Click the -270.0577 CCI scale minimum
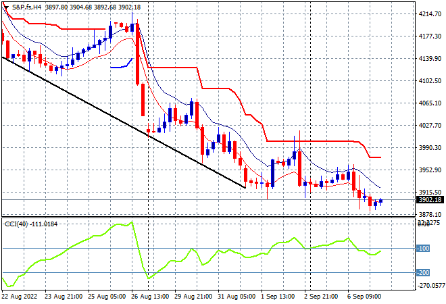The image size is (446, 304). [430, 285]
